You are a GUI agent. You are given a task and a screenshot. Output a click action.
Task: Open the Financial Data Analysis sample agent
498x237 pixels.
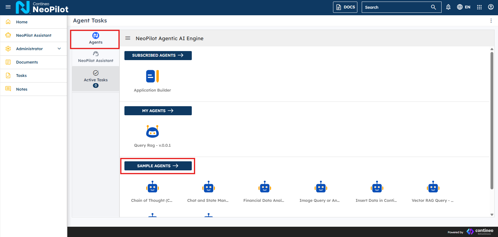tap(264, 188)
